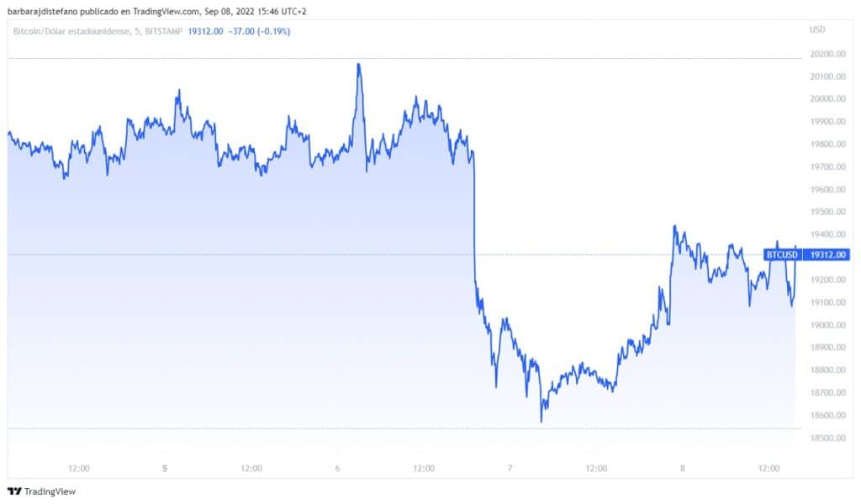
Task: Click date label 8 on time axis
Action: (682, 468)
